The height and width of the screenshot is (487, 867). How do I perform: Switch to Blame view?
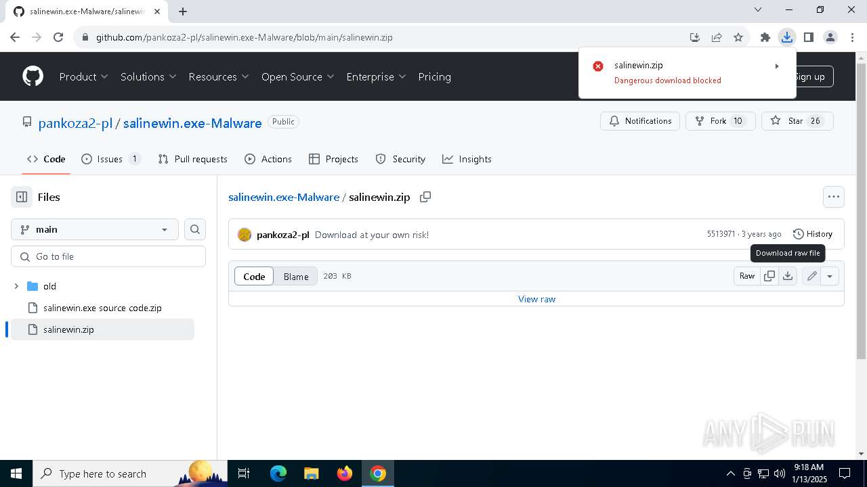[x=296, y=276]
